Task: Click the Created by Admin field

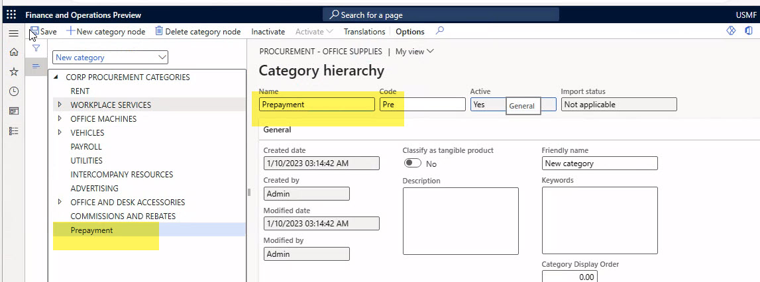Action: click(306, 194)
